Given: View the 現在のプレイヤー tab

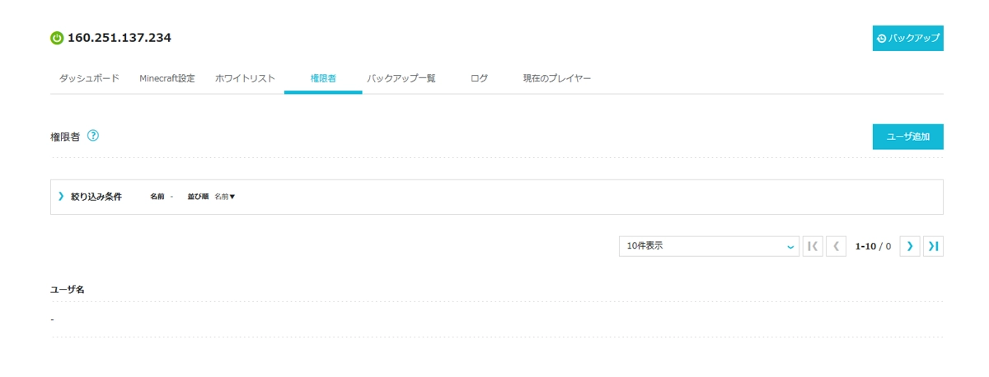Looking at the screenshot, I should (x=556, y=78).
